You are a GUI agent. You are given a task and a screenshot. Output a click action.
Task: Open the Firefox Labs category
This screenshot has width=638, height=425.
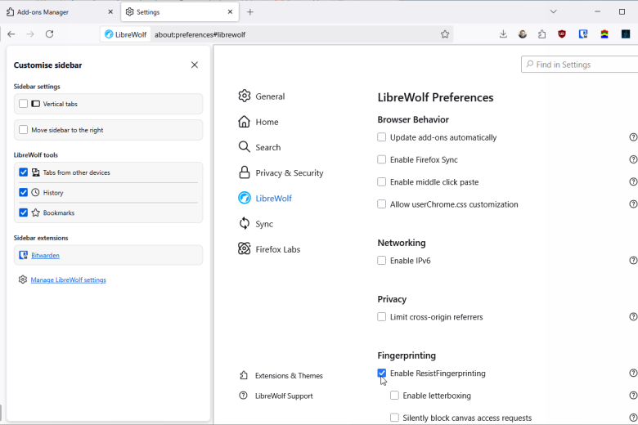pyautogui.click(x=269, y=249)
